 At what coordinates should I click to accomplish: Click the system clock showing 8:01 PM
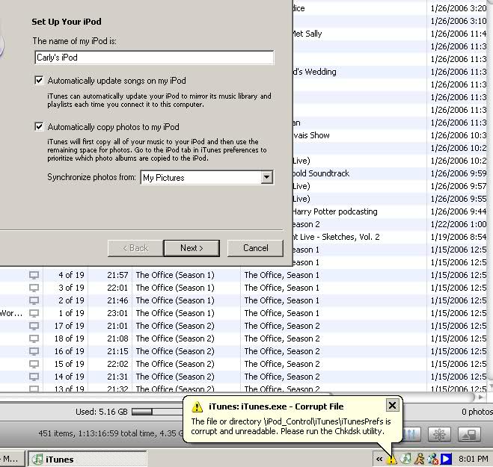[473, 459]
